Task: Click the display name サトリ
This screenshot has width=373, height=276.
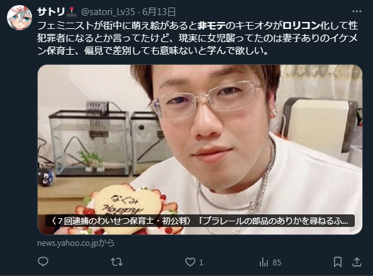Action: (51, 11)
